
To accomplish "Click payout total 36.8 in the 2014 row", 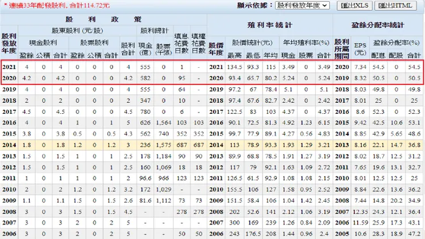I will tap(414, 145).
